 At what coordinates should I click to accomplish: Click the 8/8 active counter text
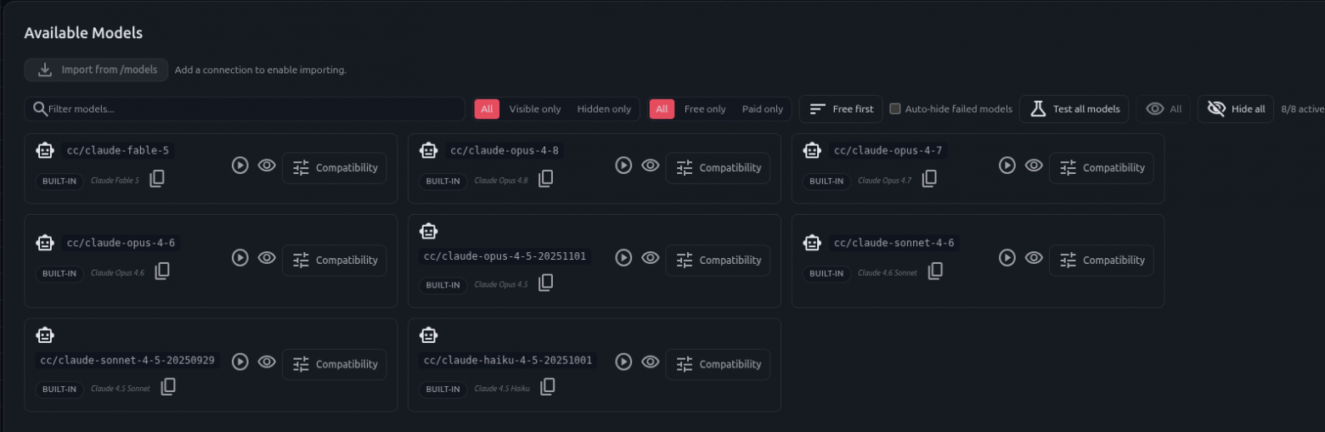[1302, 109]
